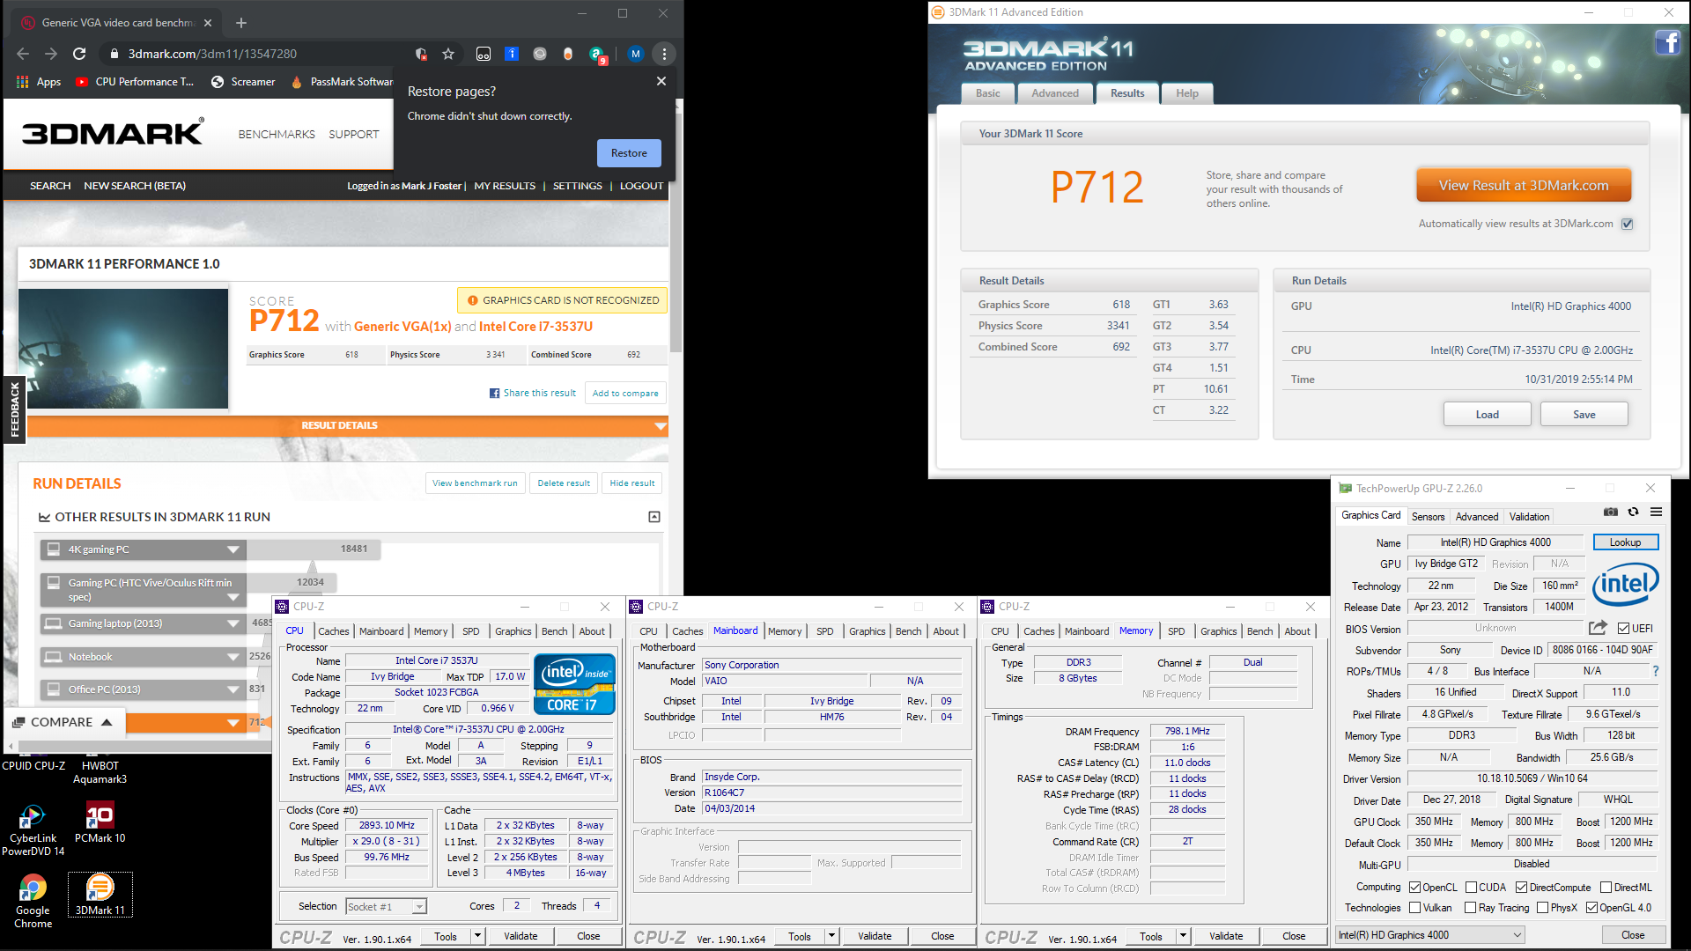Click Add to compare button

tap(625, 394)
